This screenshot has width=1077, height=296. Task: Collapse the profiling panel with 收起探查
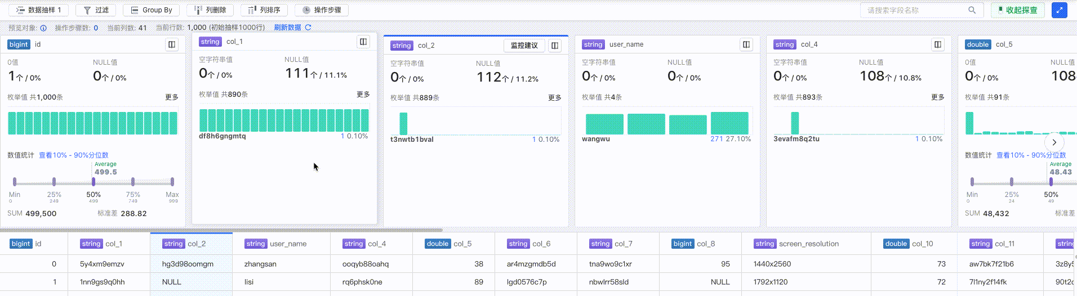click(x=1017, y=10)
